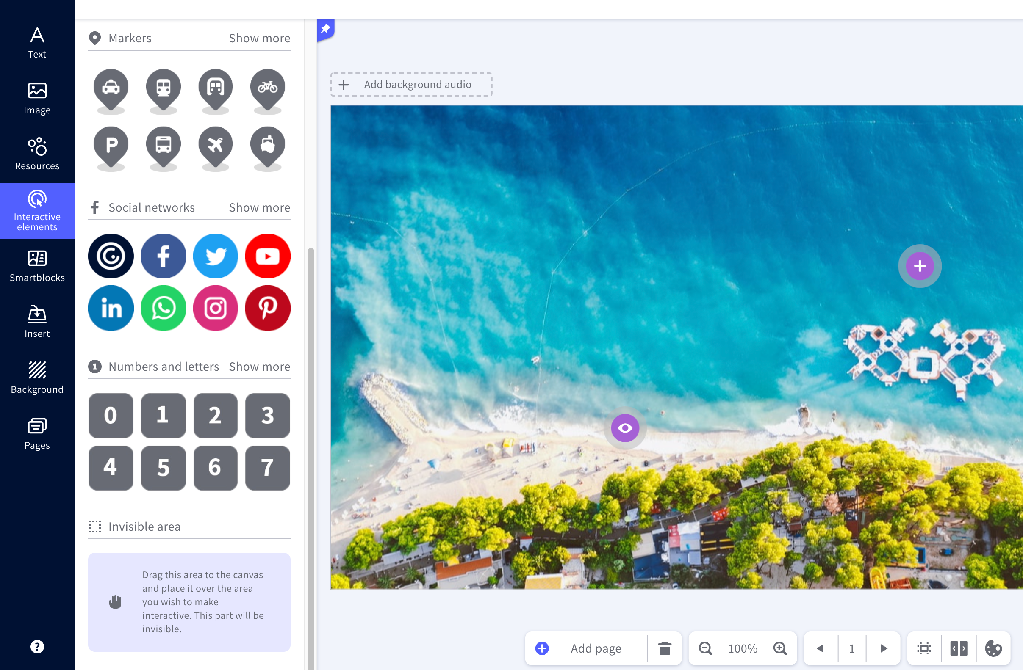Screen dimensions: 1023x670
Task: Click the purple eye button on beach
Action: click(x=625, y=428)
